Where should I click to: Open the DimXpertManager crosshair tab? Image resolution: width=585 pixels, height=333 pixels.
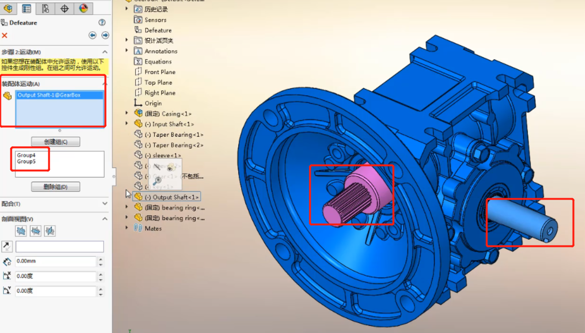click(64, 8)
